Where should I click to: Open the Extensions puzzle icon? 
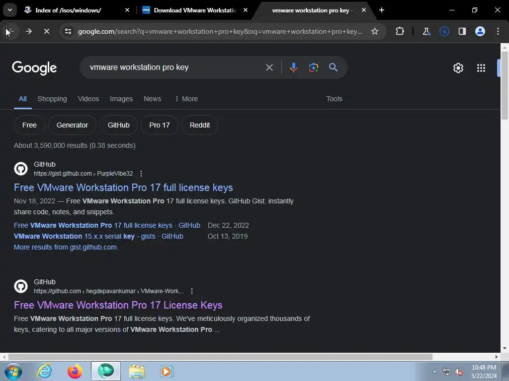click(400, 31)
